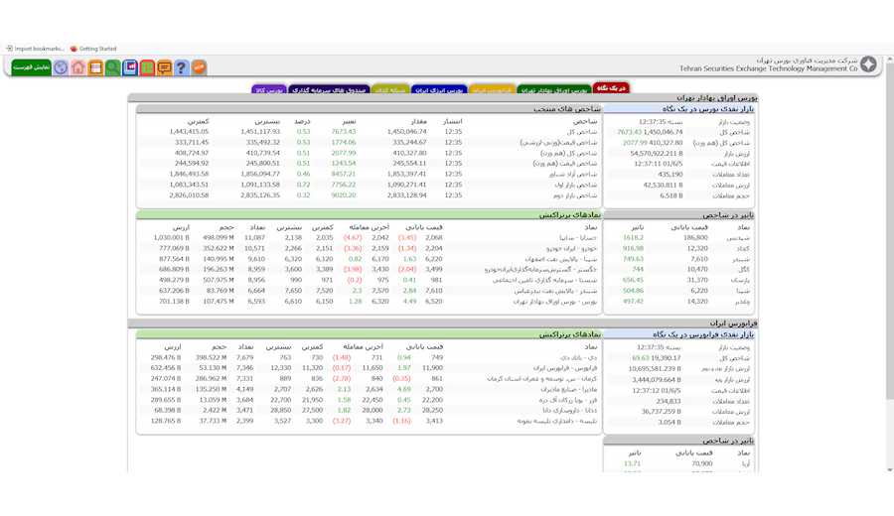
Task: Click the scrollbar down arrow
Action: 889,469
